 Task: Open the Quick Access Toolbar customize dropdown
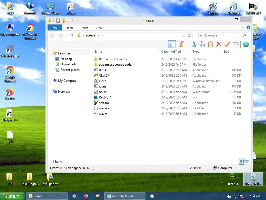point(69,21)
